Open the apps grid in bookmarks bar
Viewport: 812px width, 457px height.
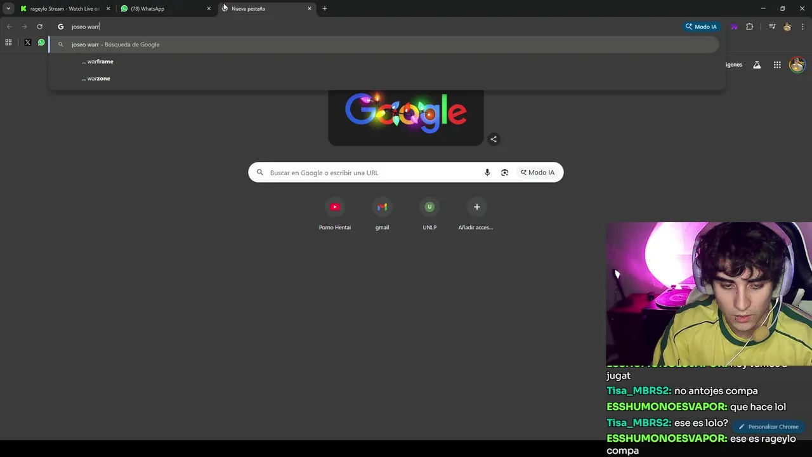pyautogui.click(x=8, y=43)
